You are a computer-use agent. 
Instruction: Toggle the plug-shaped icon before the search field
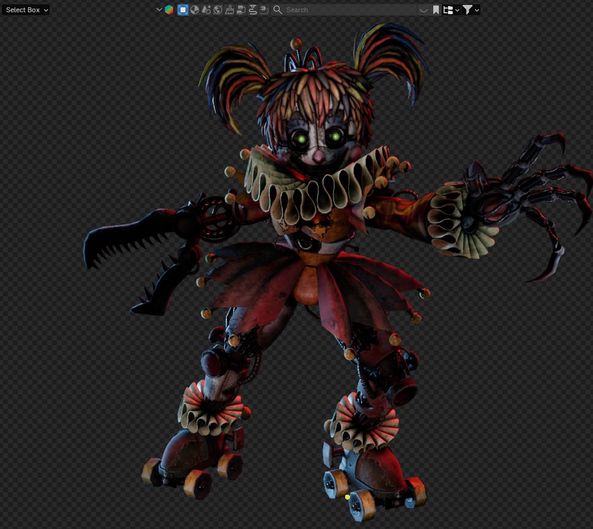pos(264,10)
